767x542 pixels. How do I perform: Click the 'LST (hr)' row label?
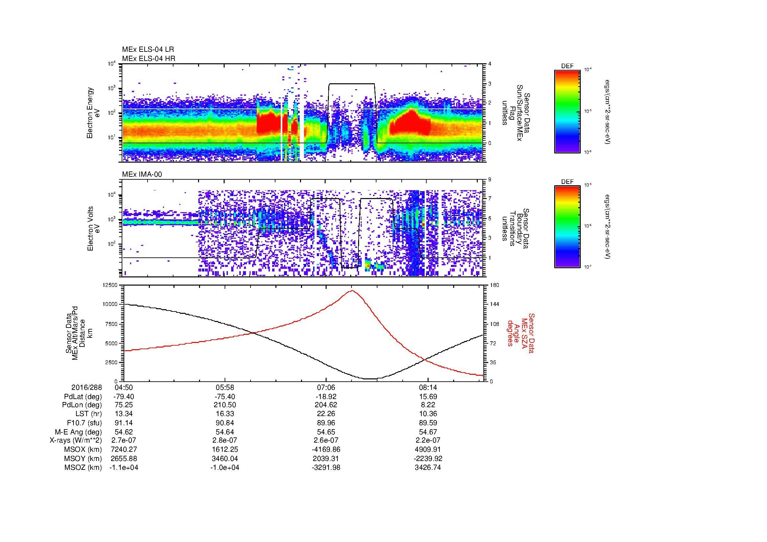[x=89, y=414]
